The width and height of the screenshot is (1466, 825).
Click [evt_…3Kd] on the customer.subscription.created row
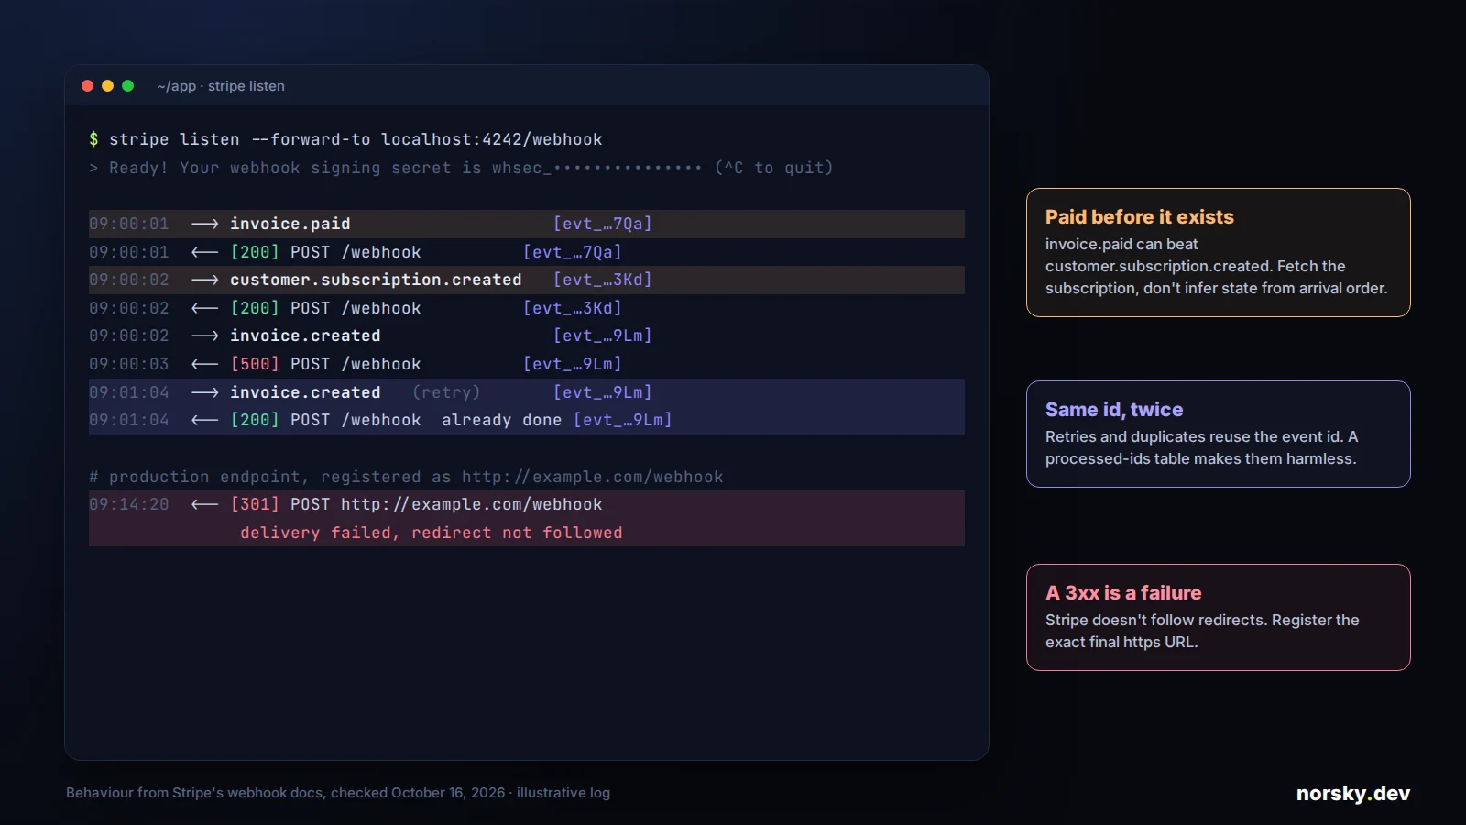pyautogui.click(x=603, y=280)
